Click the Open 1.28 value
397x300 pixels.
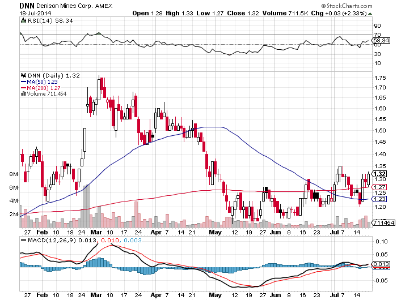coord(147,13)
